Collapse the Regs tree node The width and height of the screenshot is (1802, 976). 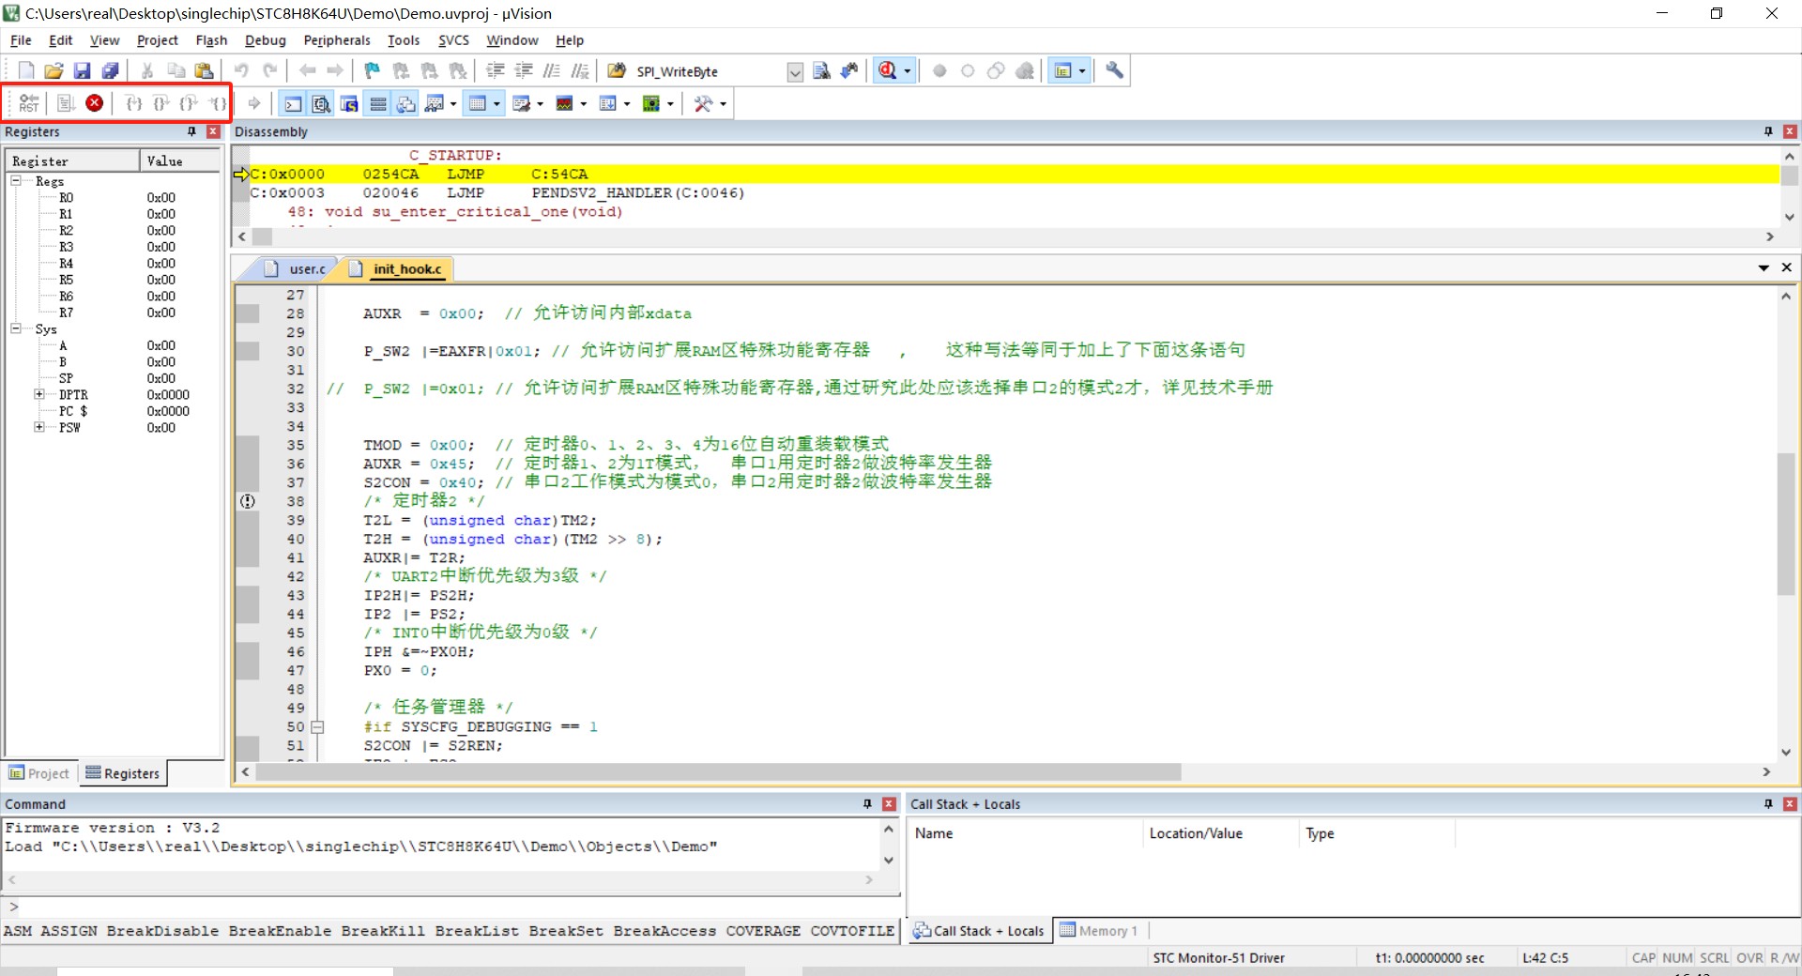16,180
